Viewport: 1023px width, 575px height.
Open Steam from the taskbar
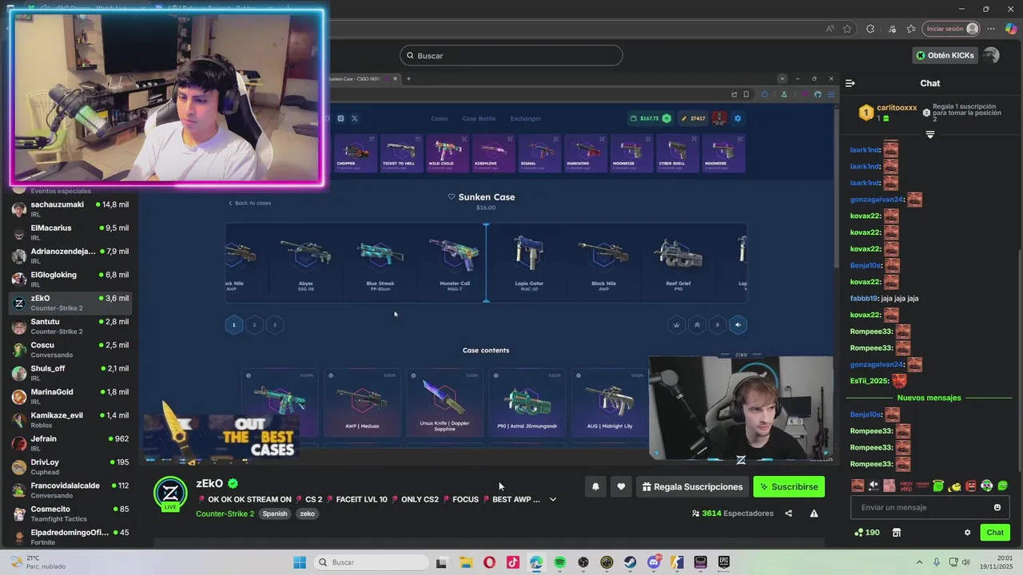click(x=630, y=562)
